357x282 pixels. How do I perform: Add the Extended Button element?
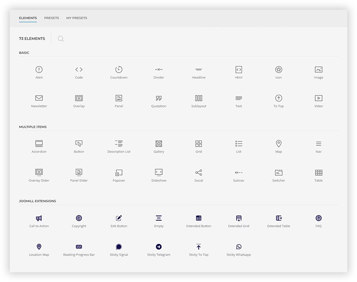click(x=199, y=221)
